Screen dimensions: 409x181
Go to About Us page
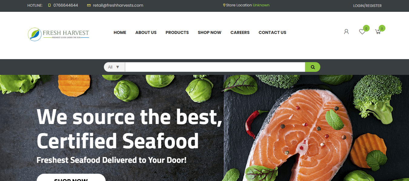click(x=146, y=32)
